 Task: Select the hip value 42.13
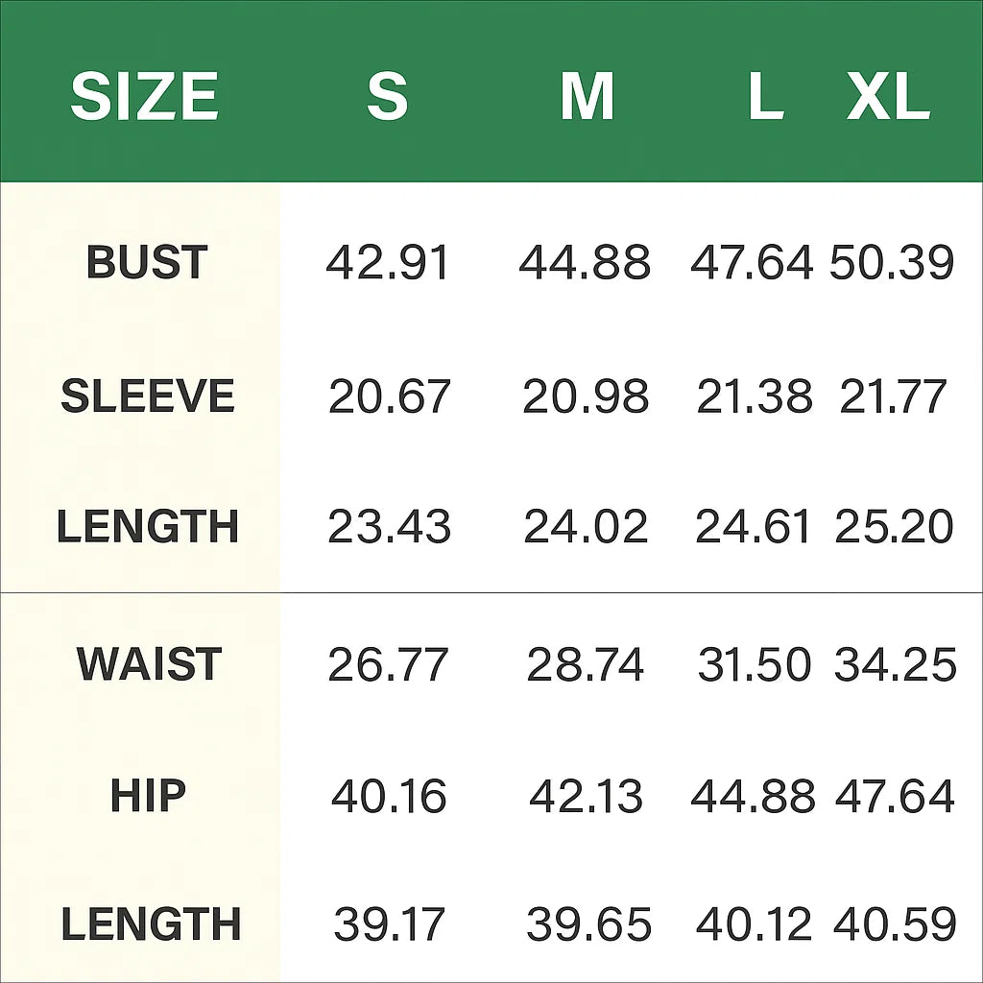click(586, 796)
